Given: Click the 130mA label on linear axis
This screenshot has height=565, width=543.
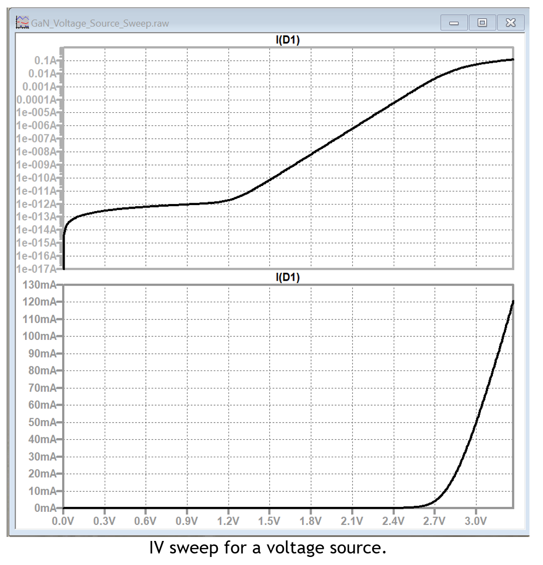Looking at the screenshot, I should 40,285.
